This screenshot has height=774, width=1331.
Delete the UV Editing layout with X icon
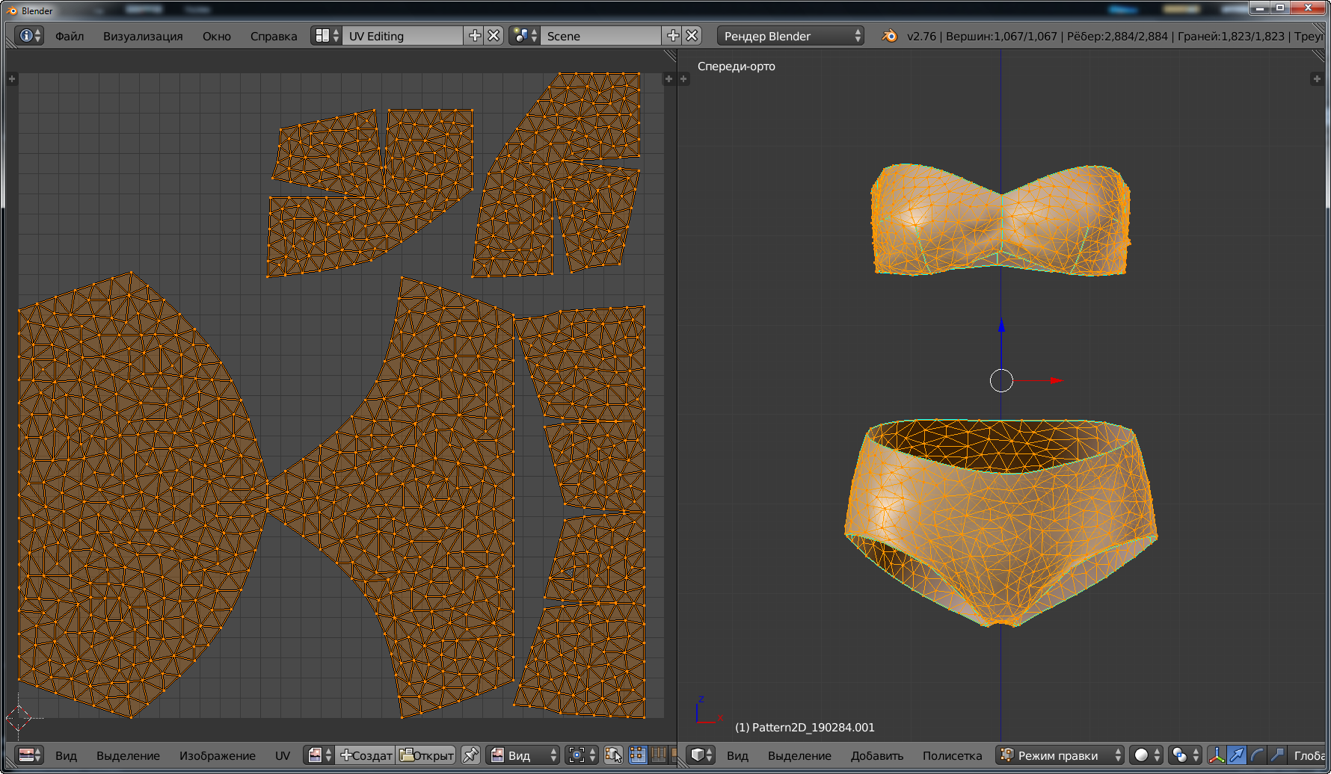[494, 36]
